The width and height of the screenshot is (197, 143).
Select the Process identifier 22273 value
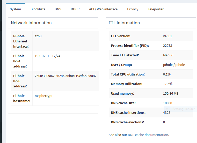tap(167, 46)
